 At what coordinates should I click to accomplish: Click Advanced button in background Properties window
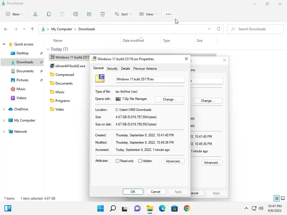click(x=212, y=163)
